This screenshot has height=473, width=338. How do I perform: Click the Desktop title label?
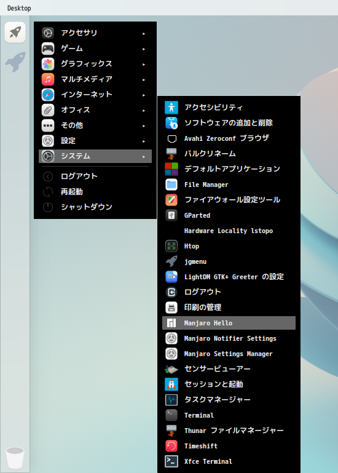pos(19,8)
